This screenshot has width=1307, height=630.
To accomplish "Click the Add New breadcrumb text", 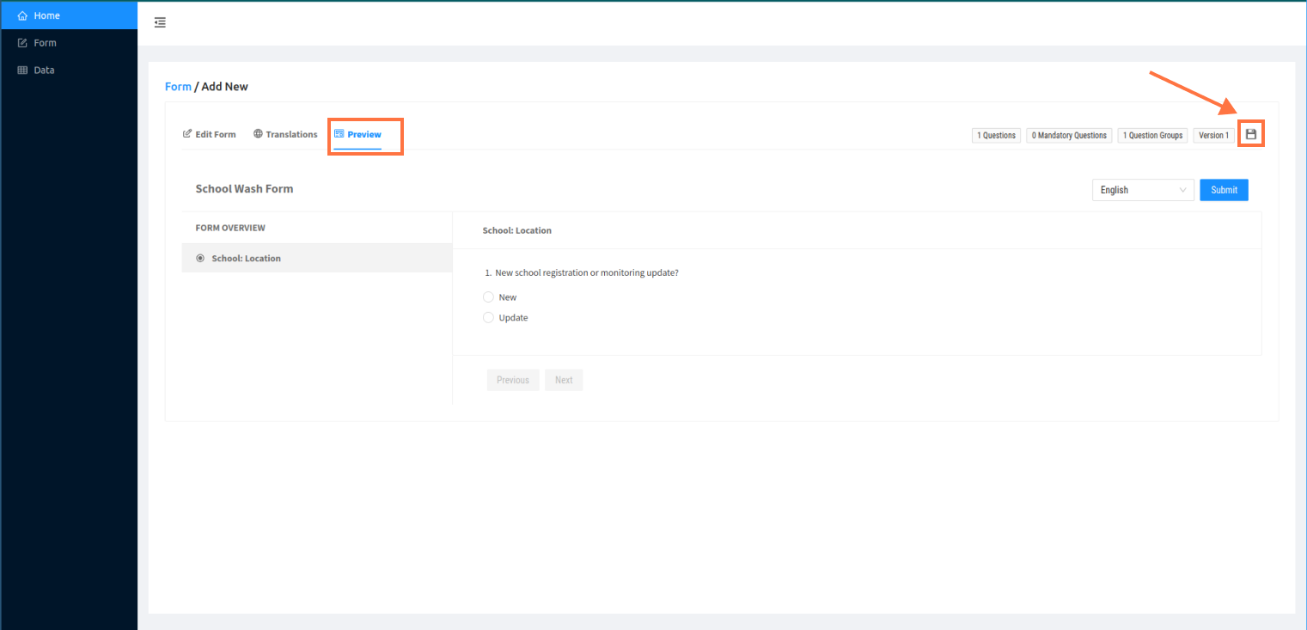I will (225, 87).
